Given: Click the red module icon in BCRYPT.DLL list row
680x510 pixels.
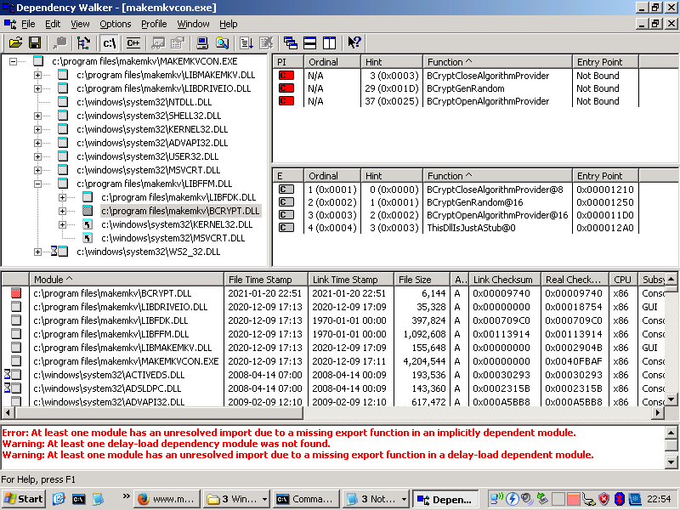Looking at the screenshot, I should (16, 293).
